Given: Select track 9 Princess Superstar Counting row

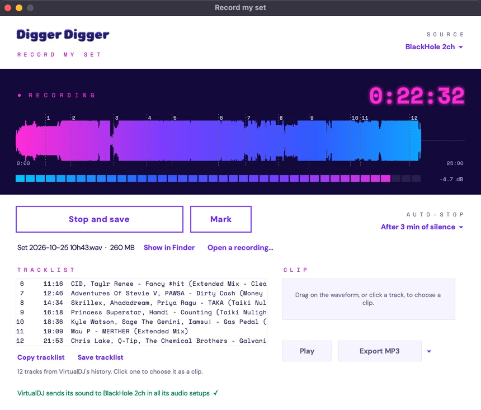Looking at the screenshot, I should click(x=142, y=313).
